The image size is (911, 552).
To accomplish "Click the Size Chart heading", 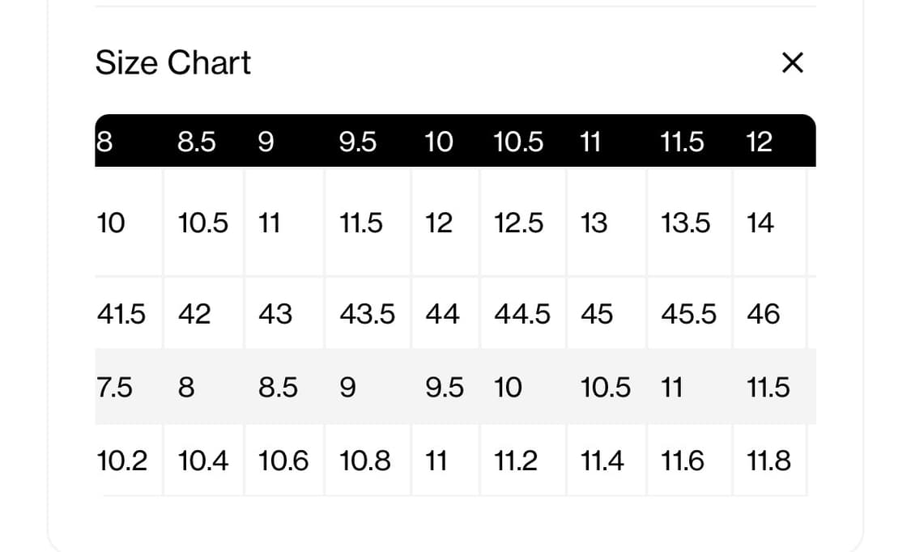I will tap(173, 62).
